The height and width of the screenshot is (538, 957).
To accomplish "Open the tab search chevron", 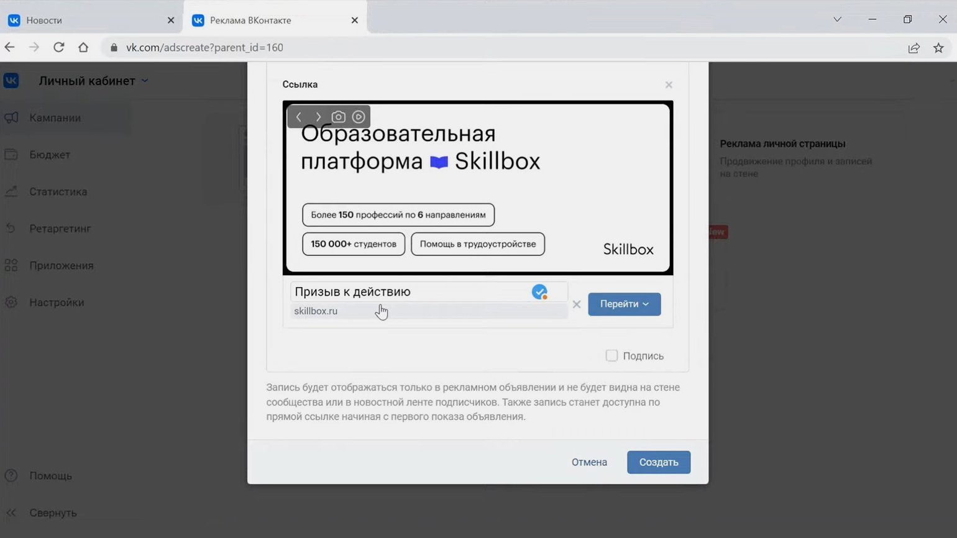I will point(837,19).
